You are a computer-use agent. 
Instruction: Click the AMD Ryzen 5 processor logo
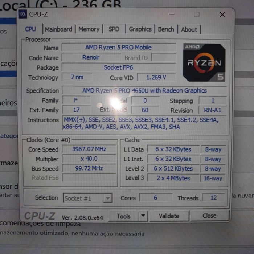click(x=204, y=62)
